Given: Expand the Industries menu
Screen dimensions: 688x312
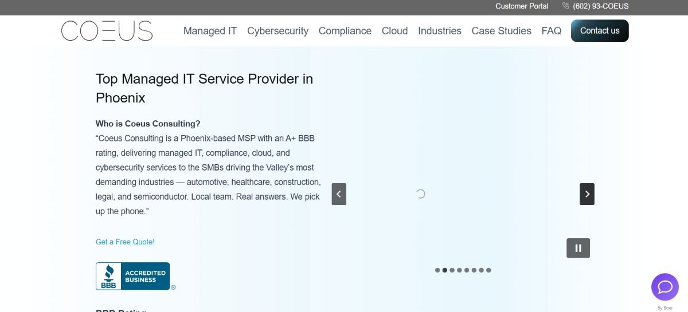Looking at the screenshot, I should click(x=440, y=31).
